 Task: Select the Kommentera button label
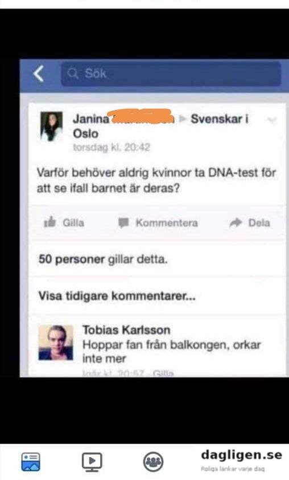[x=167, y=222]
